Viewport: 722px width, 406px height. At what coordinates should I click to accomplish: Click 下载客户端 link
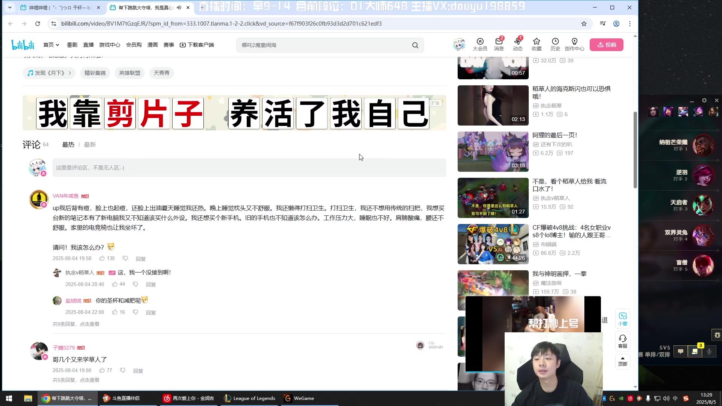pyautogui.click(x=197, y=45)
